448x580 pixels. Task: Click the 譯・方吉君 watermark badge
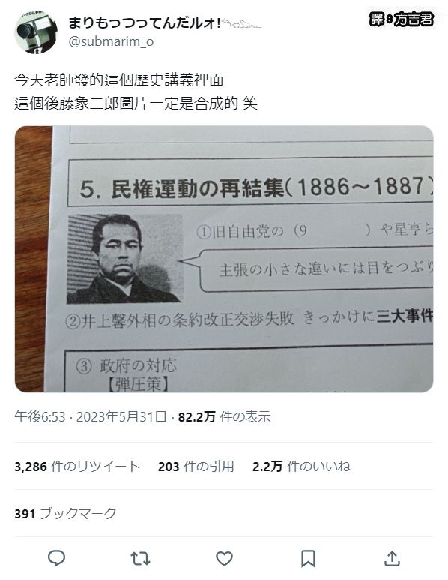[x=401, y=19]
